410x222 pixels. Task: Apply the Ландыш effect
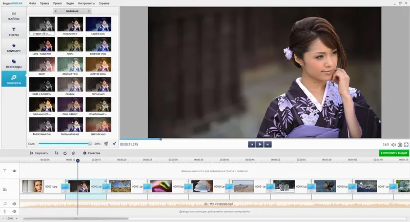70,86
